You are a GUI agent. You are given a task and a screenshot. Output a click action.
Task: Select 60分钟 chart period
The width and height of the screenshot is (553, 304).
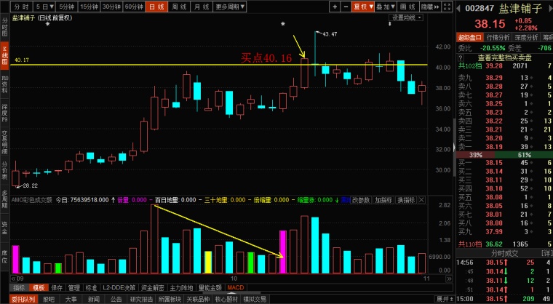pos(133,6)
